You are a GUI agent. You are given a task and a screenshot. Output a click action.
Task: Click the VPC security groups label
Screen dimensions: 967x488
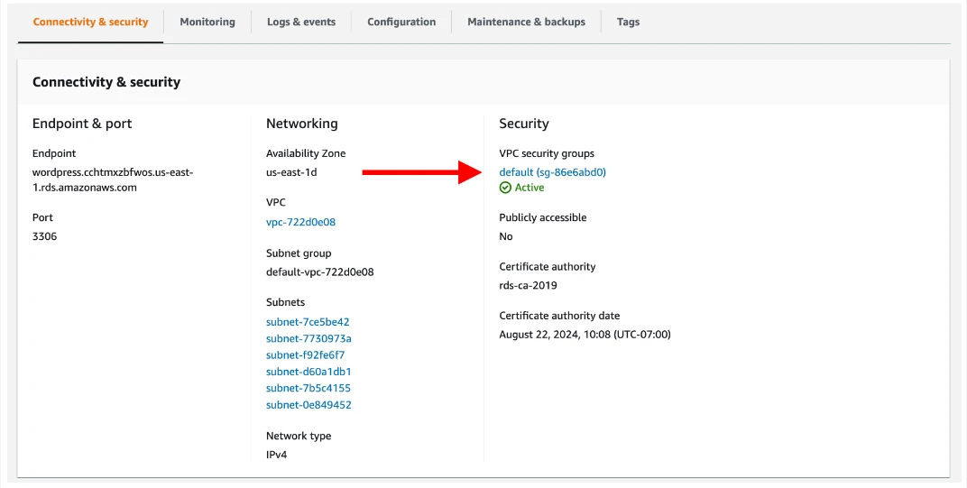[547, 153]
